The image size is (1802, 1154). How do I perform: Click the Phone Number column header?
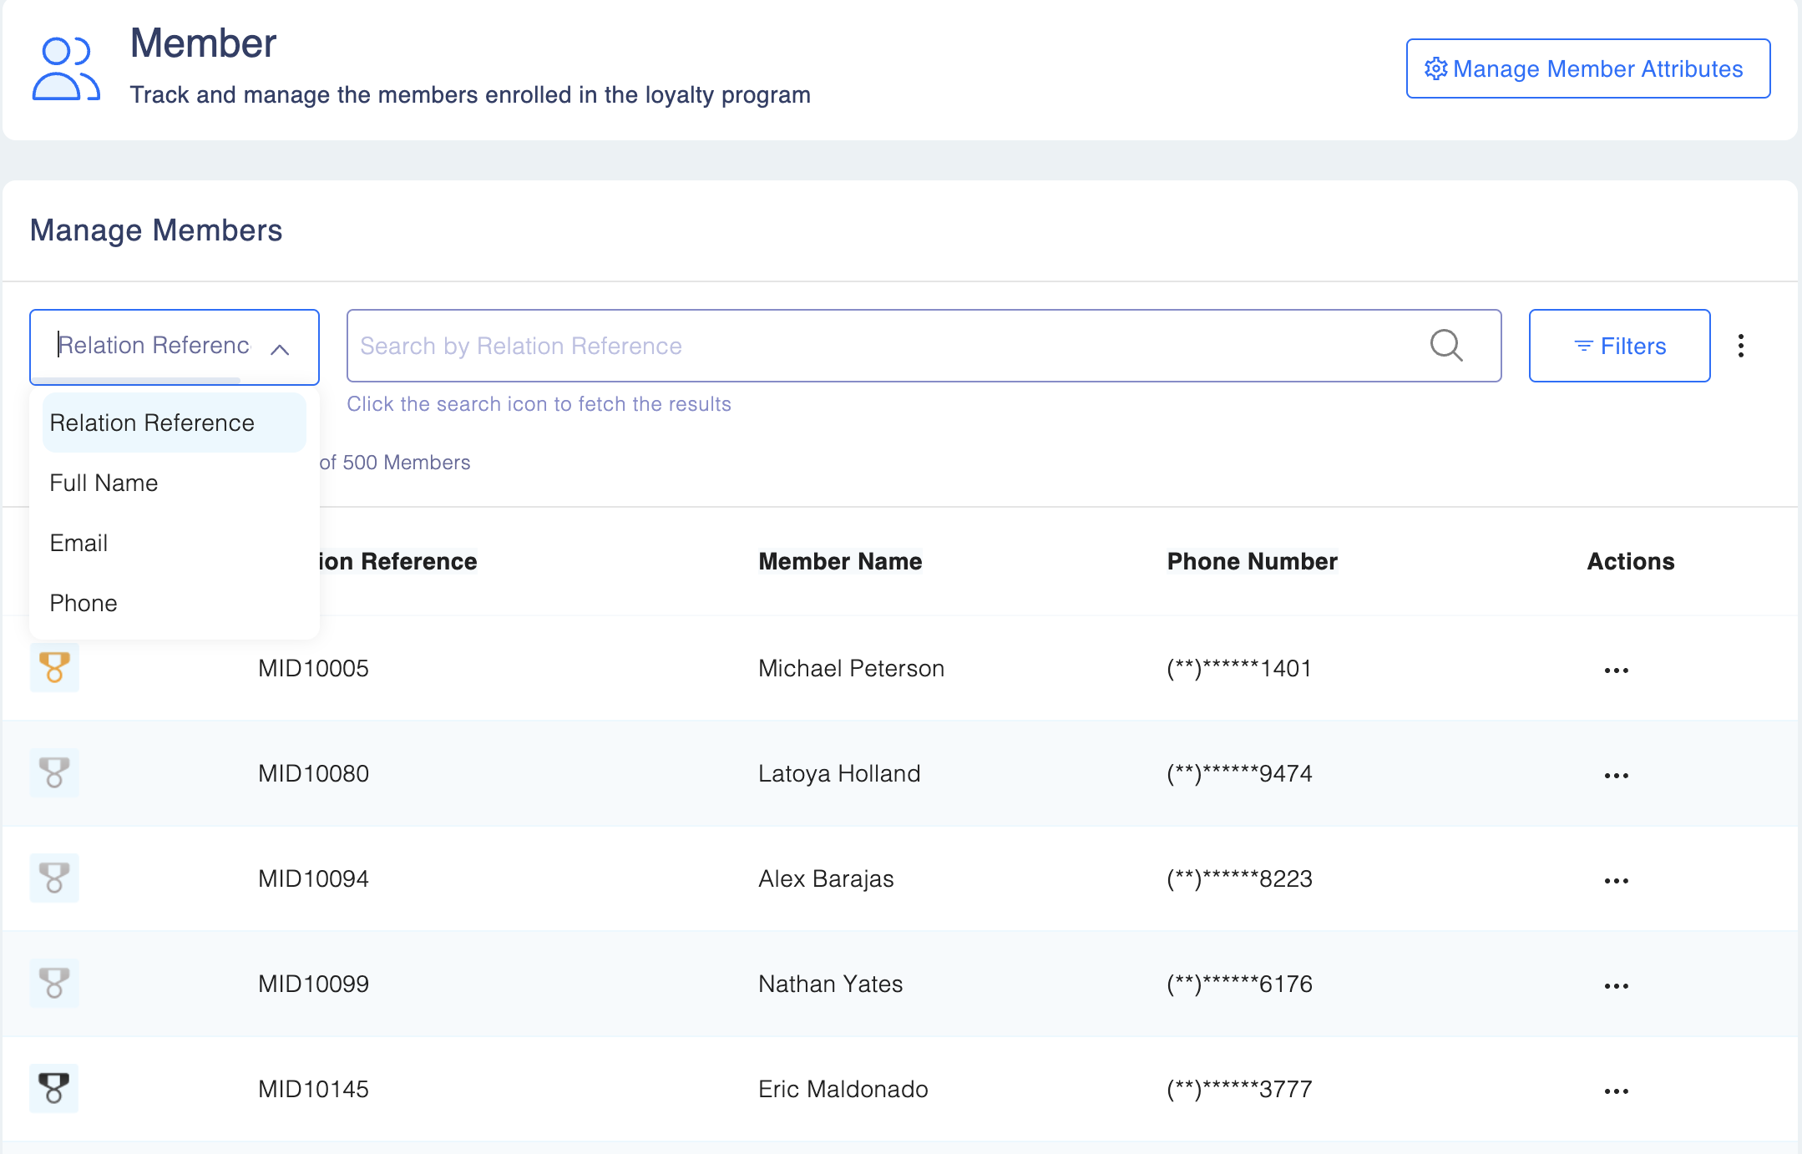coord(1252,561)
